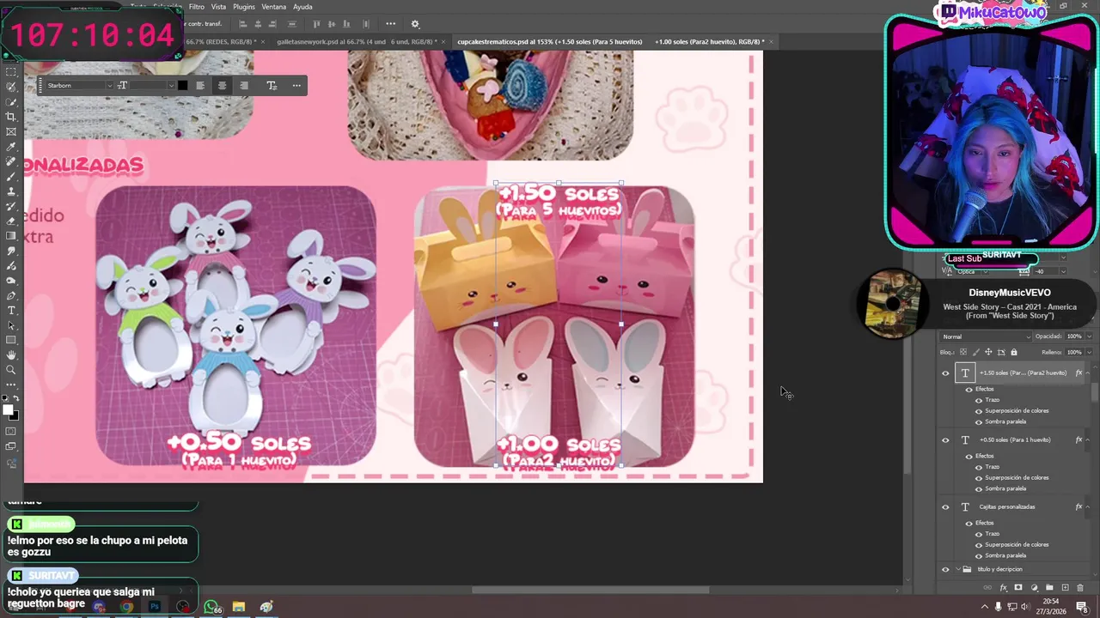Select the Hand tool
Image resolution: width=1100 pixels, height=618 pixels.
click(x=11, y=354)
